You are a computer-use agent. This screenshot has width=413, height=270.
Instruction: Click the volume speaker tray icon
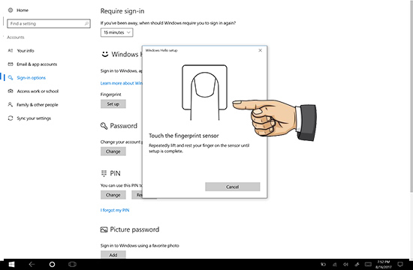(346, 265)
